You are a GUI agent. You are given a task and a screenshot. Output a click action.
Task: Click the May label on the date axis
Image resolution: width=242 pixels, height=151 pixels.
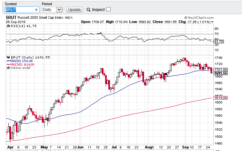pyautogui.click(x=44, y=147)
